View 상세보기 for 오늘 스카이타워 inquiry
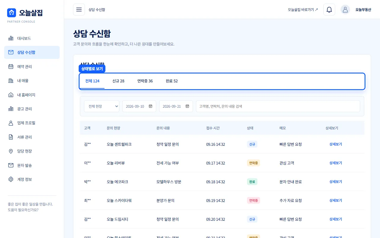 335,201
